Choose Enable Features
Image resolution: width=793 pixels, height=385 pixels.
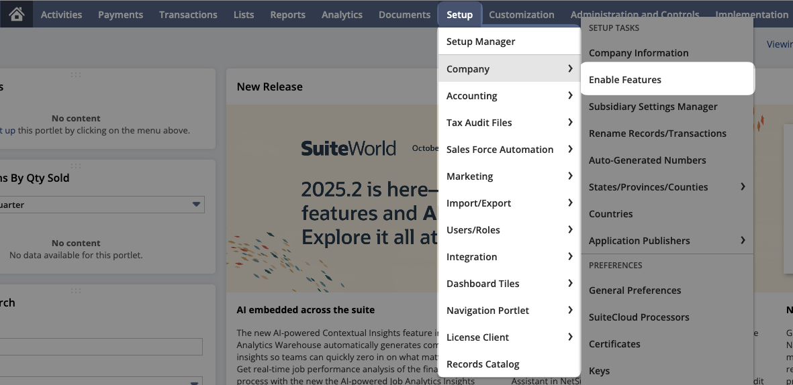coord(667,79)
